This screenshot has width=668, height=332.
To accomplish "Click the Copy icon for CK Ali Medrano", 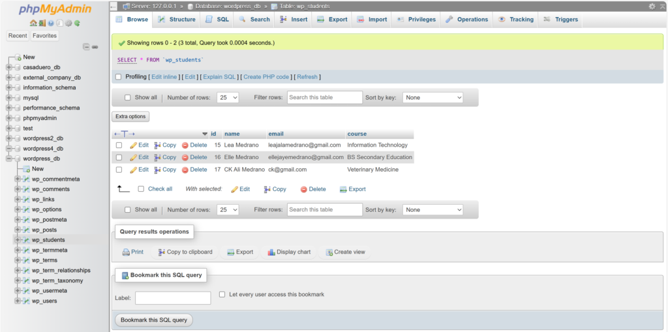I will [x=157, y=170].
